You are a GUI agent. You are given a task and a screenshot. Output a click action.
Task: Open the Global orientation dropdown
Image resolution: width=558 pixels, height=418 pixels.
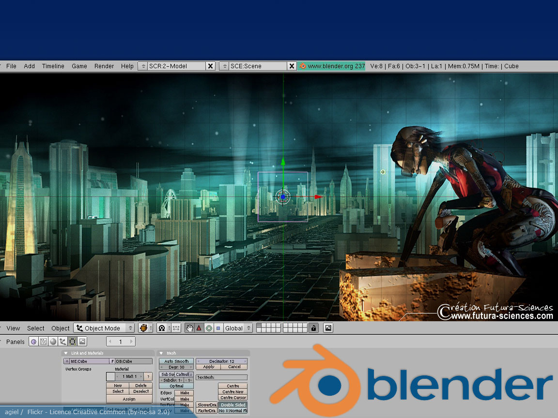238,328
